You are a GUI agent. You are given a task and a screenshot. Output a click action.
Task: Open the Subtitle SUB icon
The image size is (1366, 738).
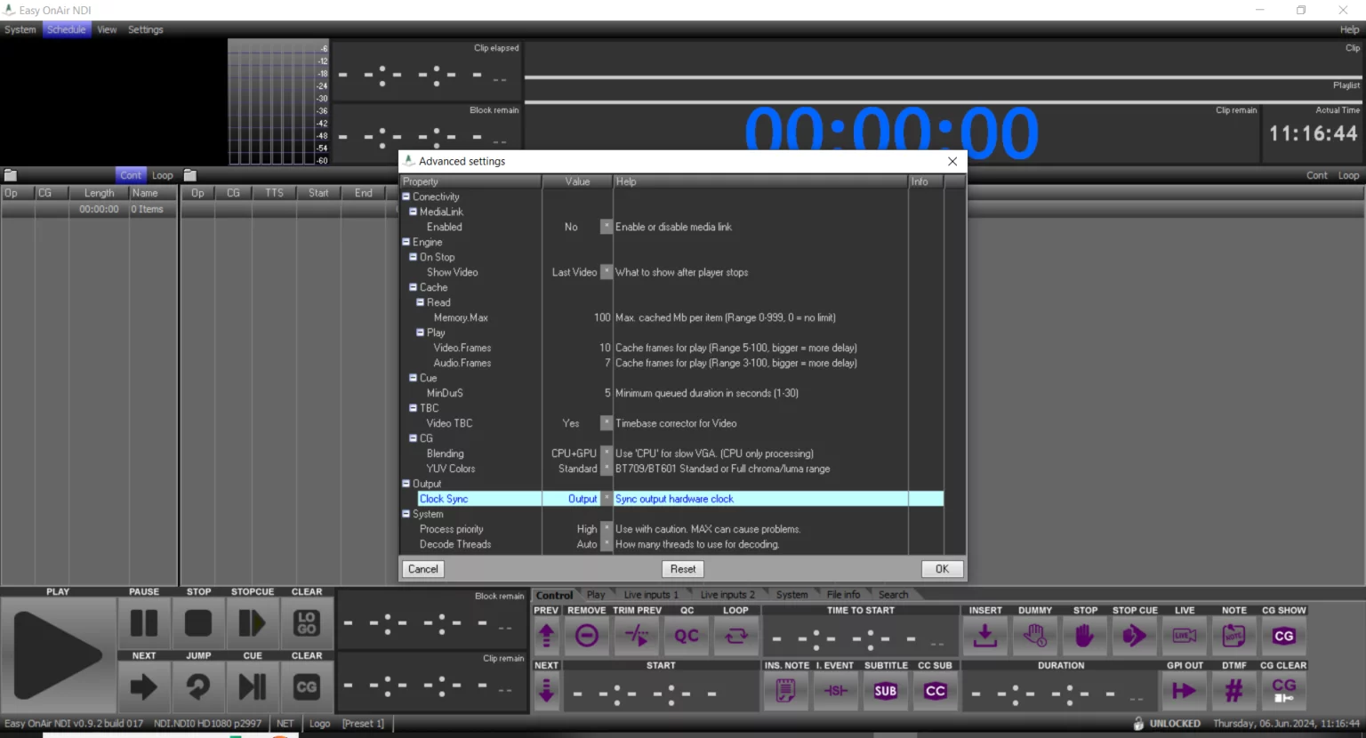point(886,691)
